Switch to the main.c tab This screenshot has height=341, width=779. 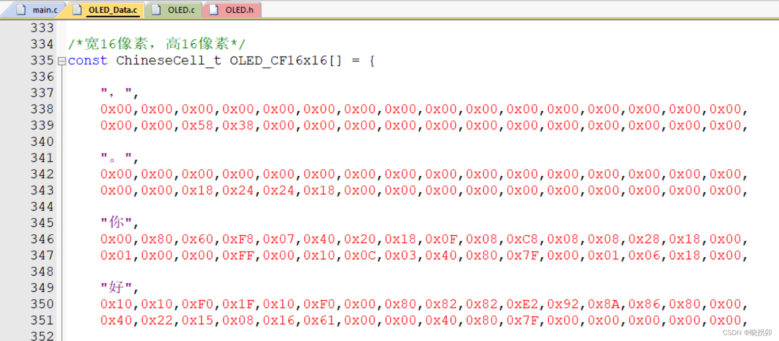pyautogui.click(x=37, y=10)
